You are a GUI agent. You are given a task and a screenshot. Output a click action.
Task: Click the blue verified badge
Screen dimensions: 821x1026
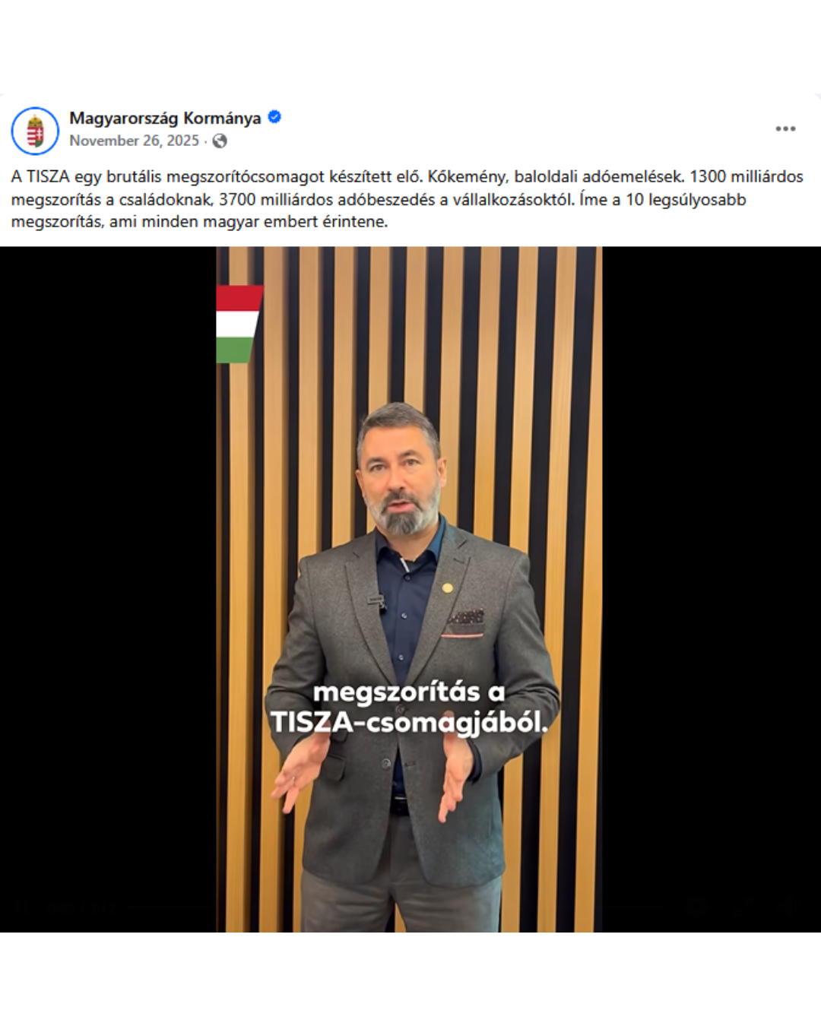tap(274, 117)
